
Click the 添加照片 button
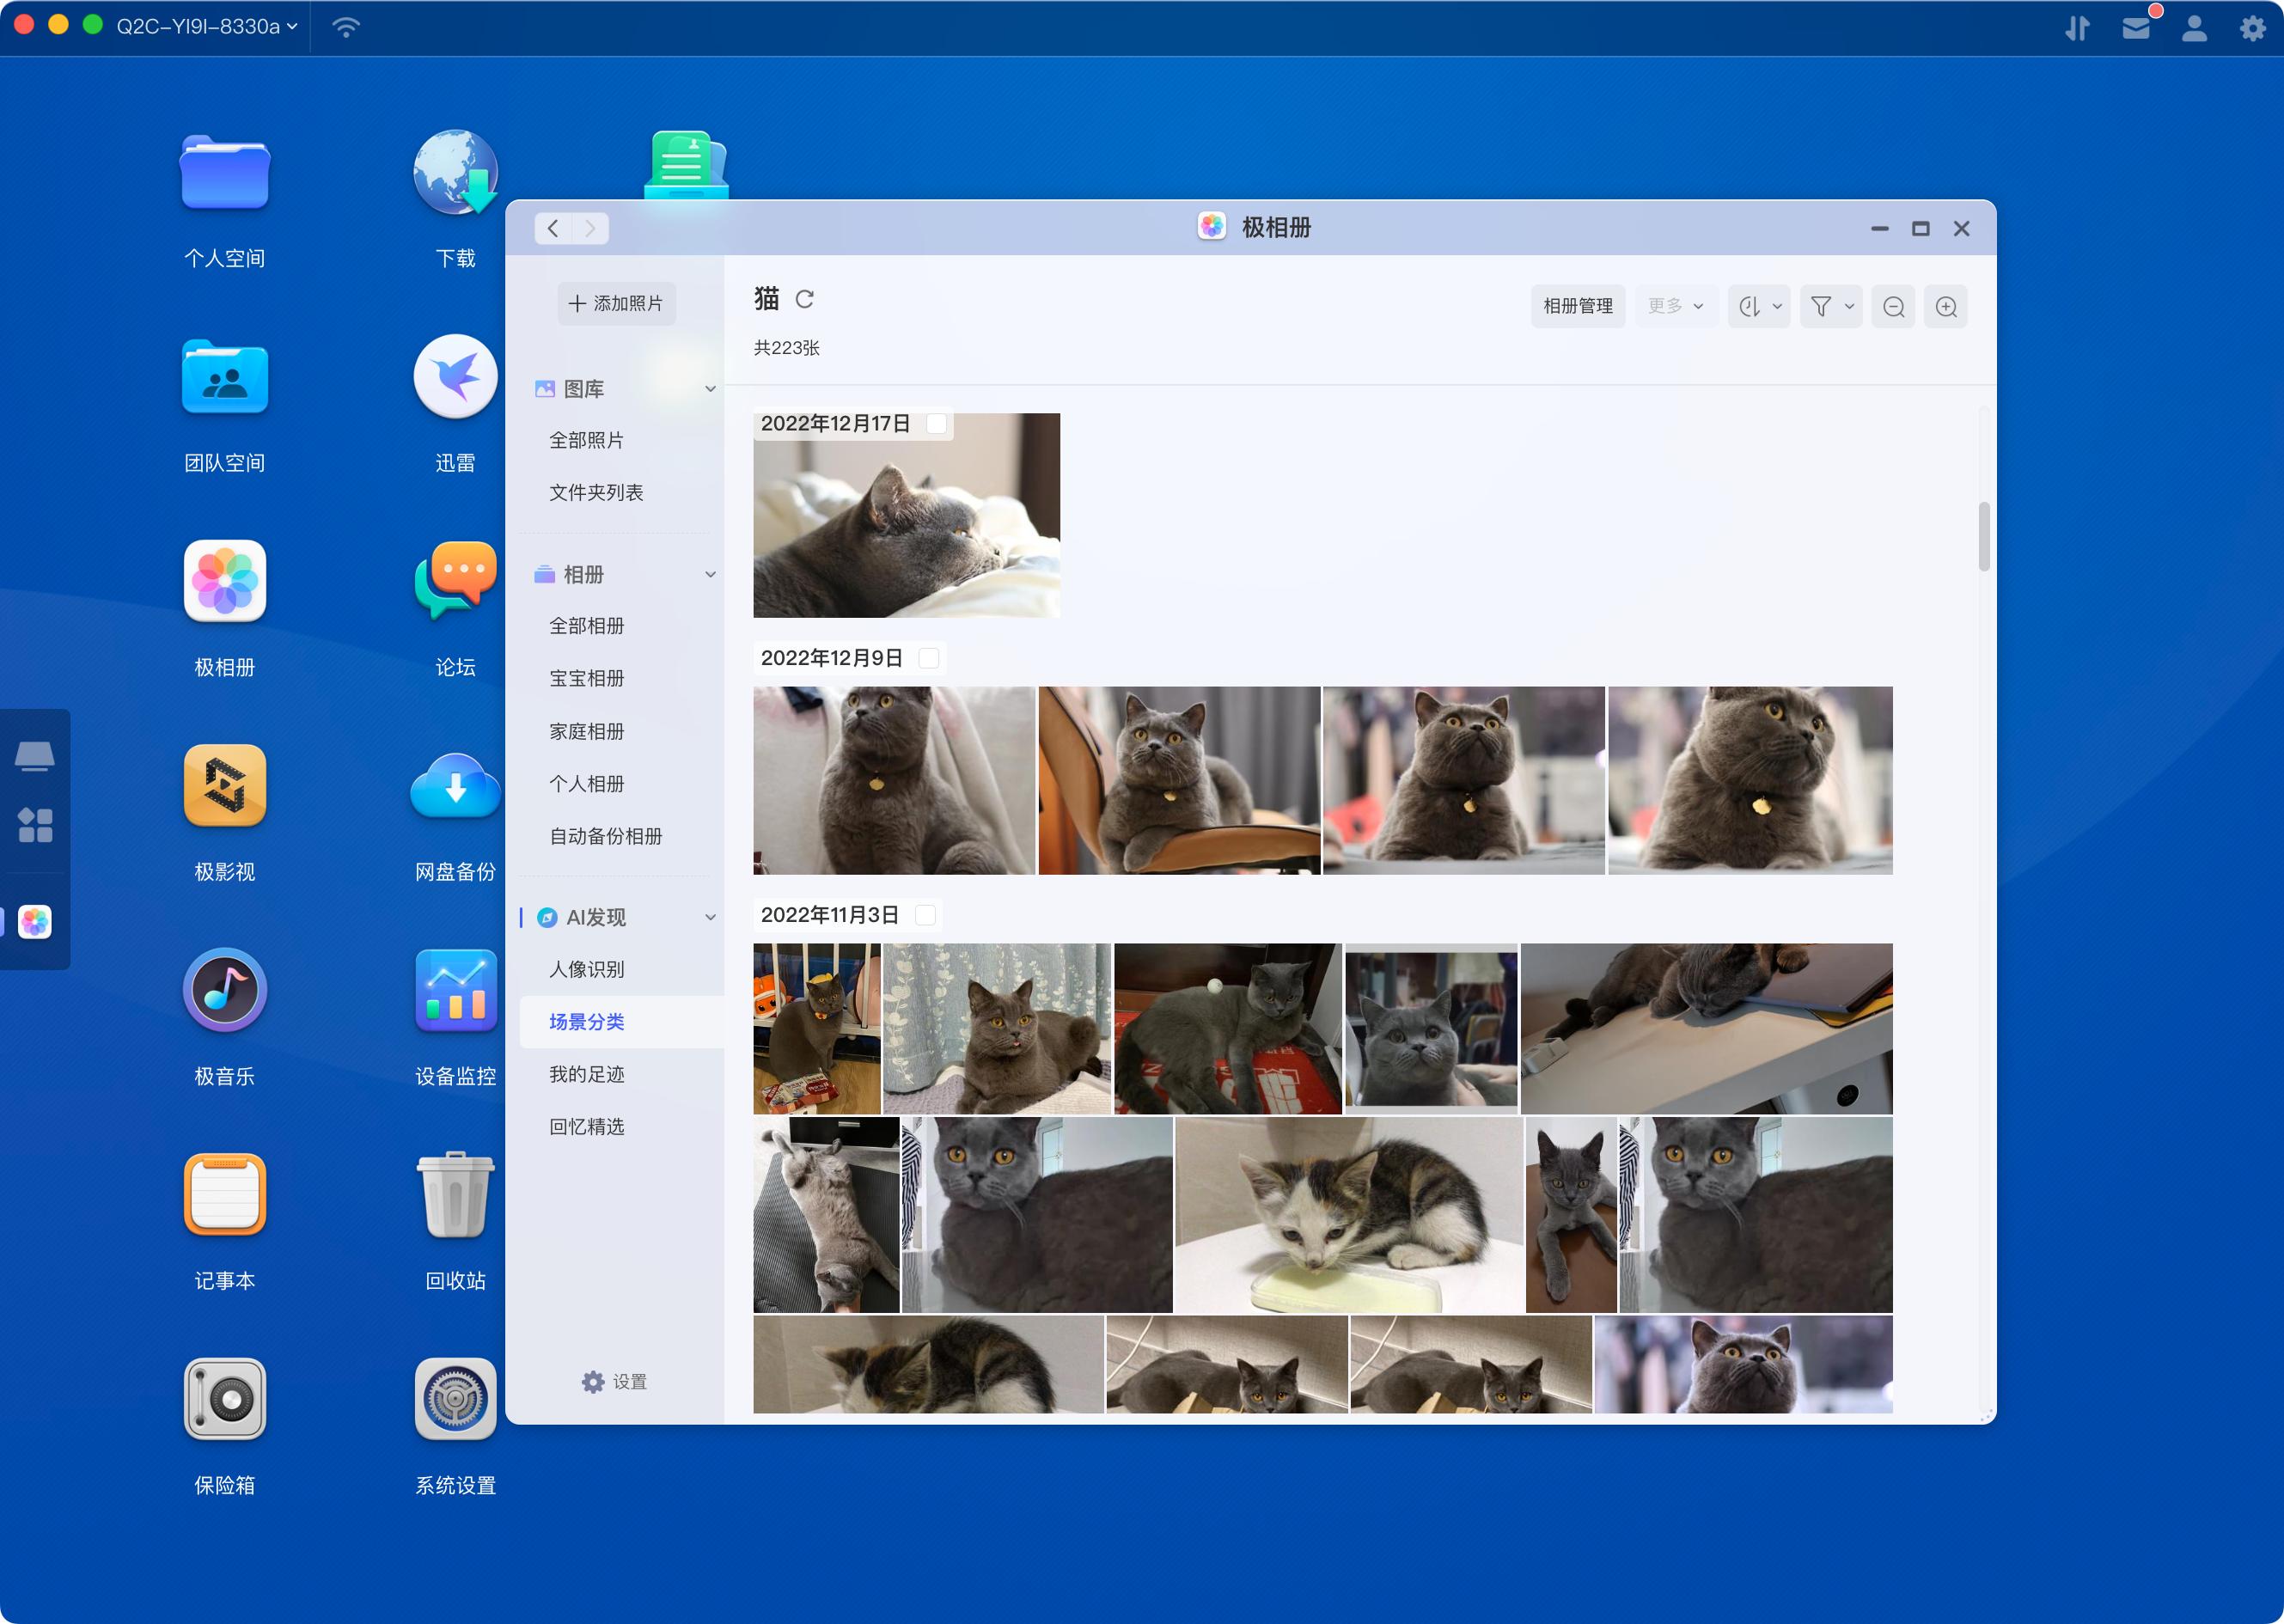coord(616,304)
